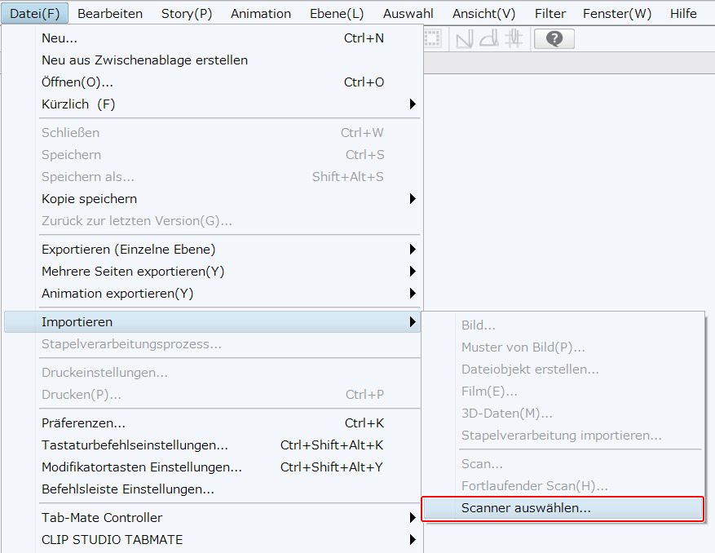Select Neu aus Zwischenablage erstellen
This screenshot has width=715, height=553.
(212, 60)
